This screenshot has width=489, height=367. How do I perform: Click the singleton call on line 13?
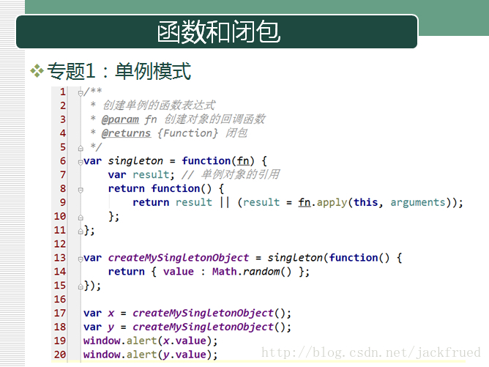(x=295, y=258)
